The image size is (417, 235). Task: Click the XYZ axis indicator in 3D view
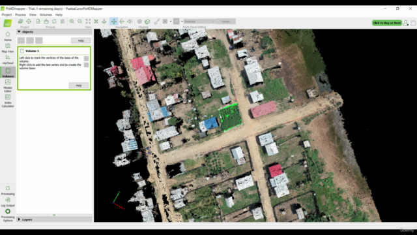point(118,201)
